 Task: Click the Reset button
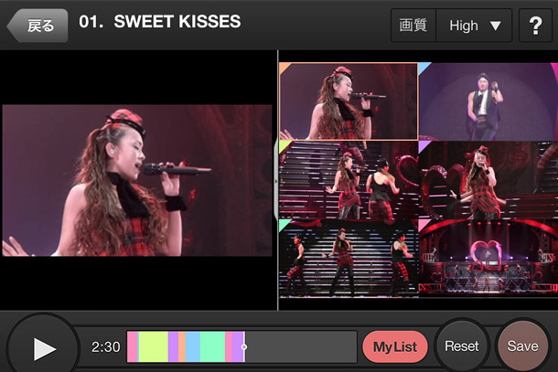click(x=461, y=346)
